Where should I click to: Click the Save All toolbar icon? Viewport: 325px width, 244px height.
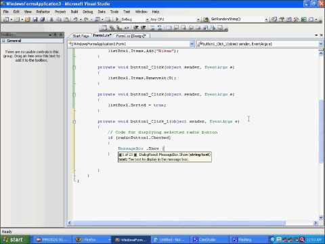42,20
